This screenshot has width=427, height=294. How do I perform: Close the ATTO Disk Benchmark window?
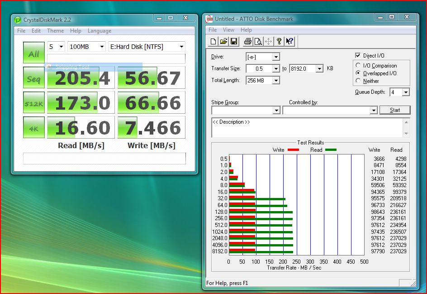(407, 17)
